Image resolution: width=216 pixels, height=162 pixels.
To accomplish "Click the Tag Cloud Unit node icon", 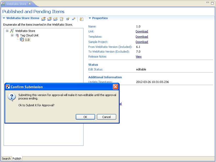I will (17, 35).
